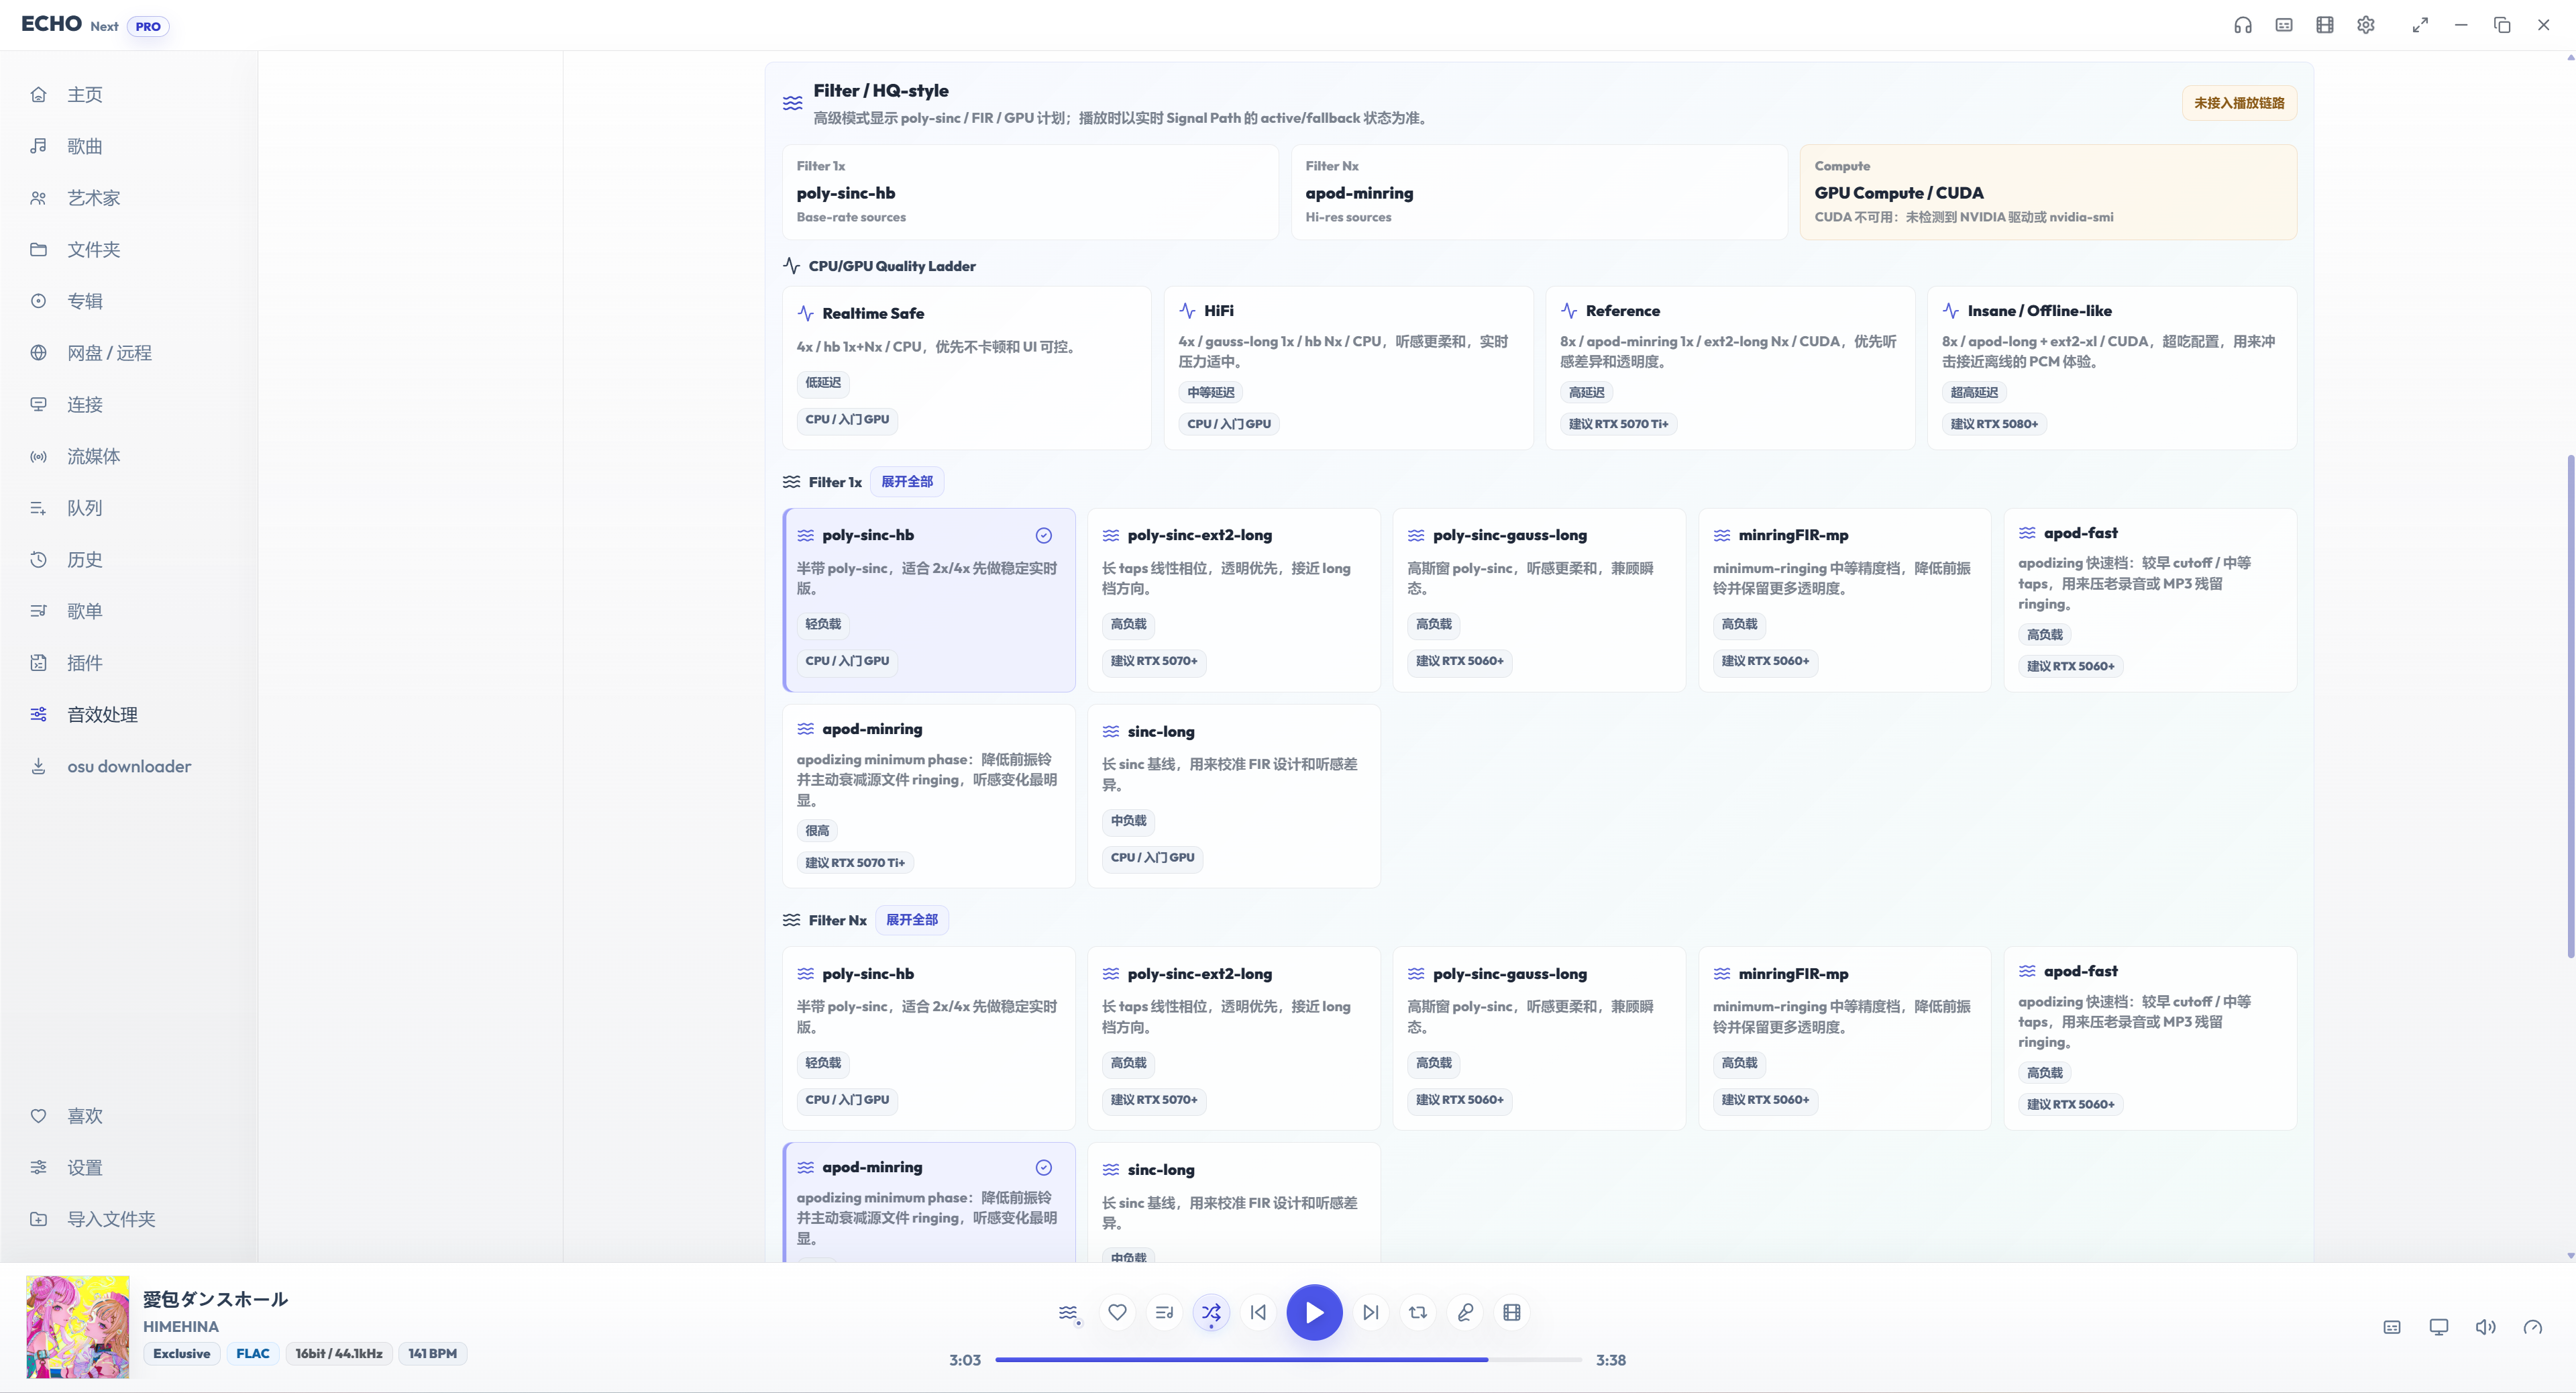Click the 16bit / 44.1kHz format badge
The width and height of the screenshot is (2576, 1393).
pos(339,1353)
